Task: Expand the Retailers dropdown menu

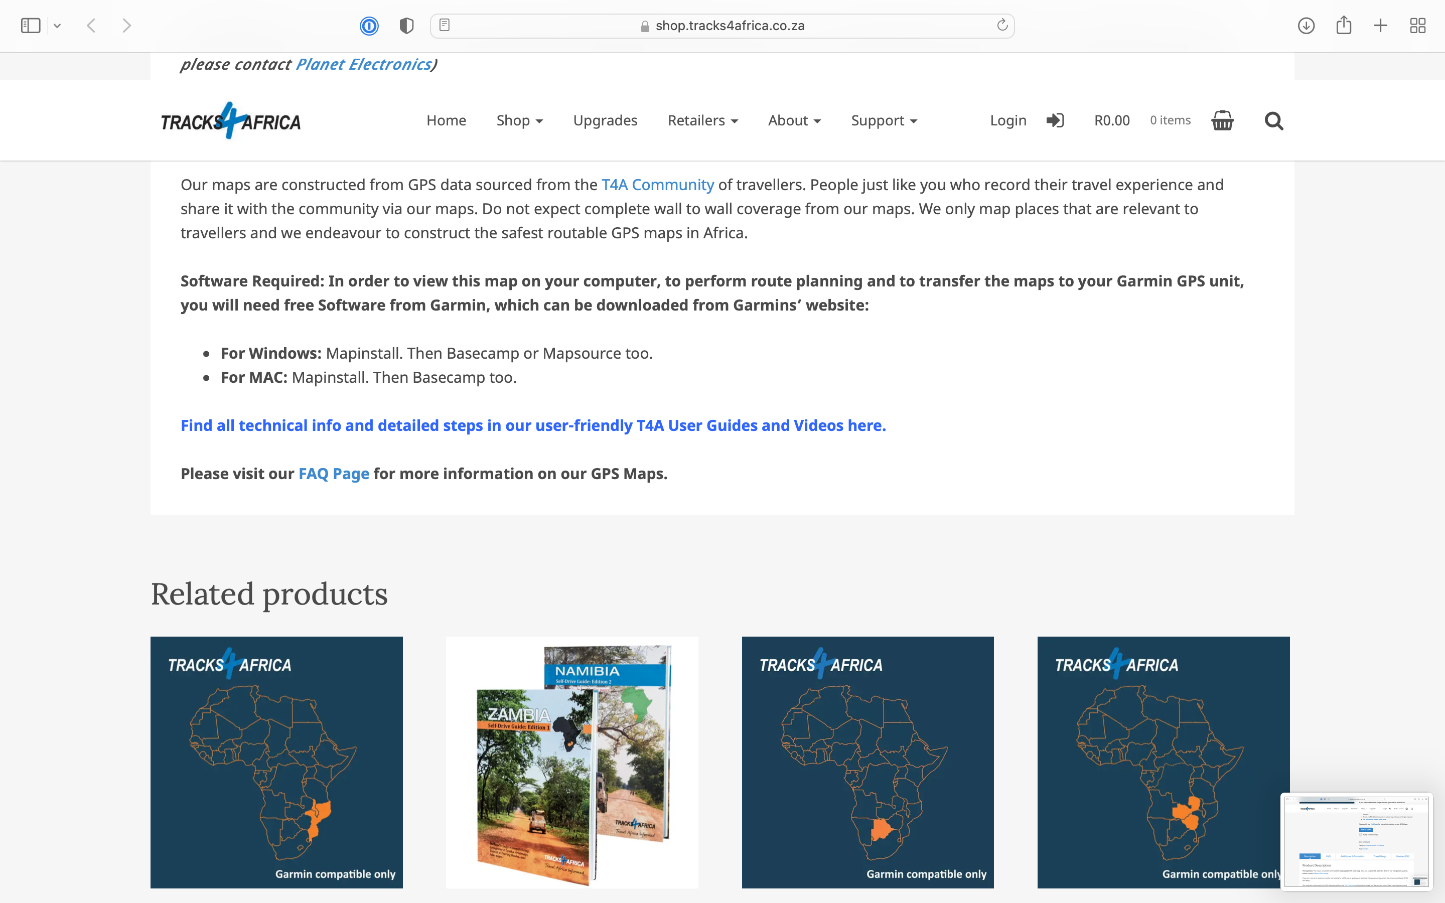Action: [703, 120]
